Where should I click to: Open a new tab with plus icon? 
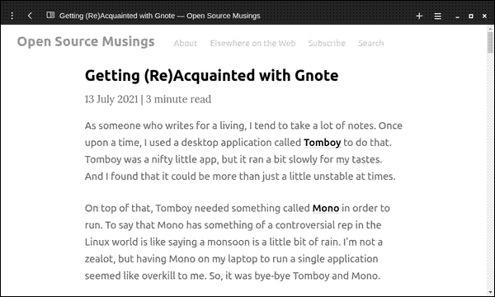[419, 16]
